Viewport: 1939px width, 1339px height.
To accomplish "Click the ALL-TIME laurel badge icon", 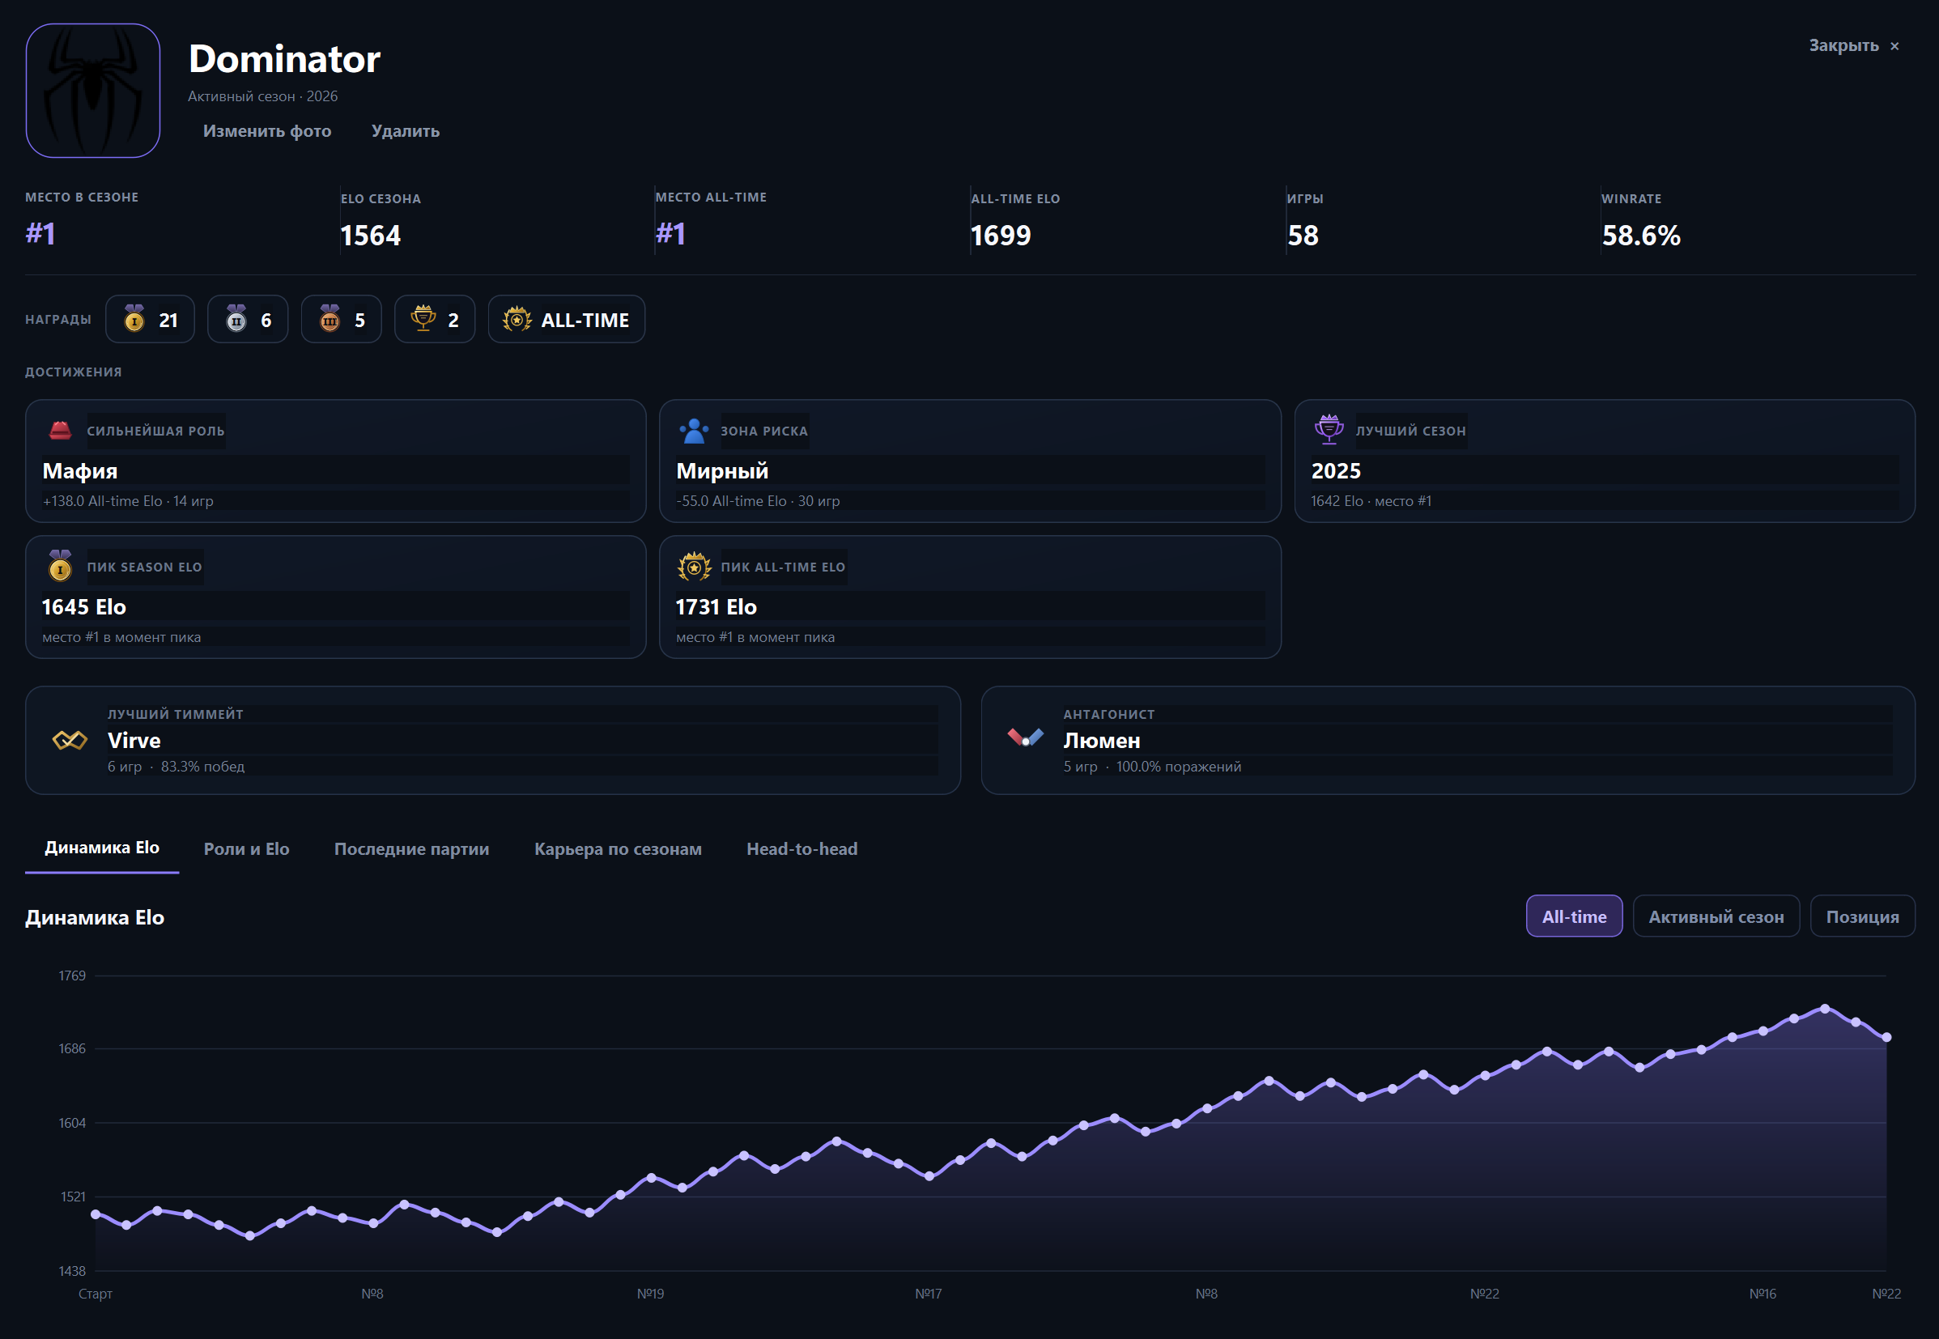I will point(517,319).
